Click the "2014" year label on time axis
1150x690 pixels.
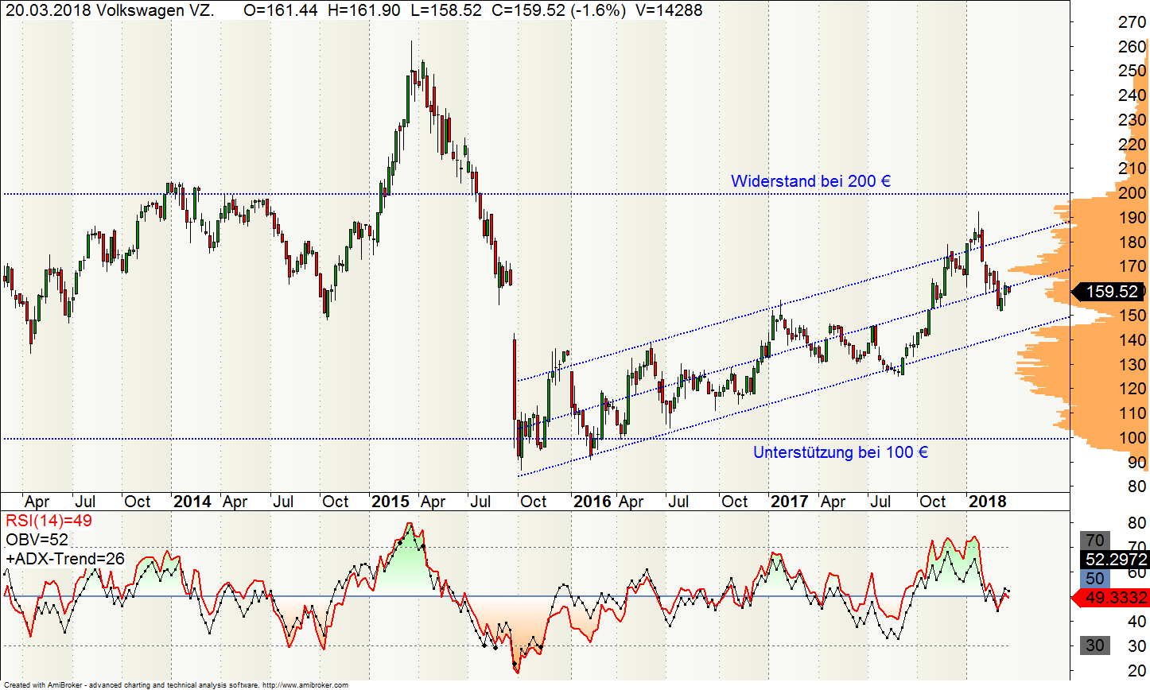192,502
